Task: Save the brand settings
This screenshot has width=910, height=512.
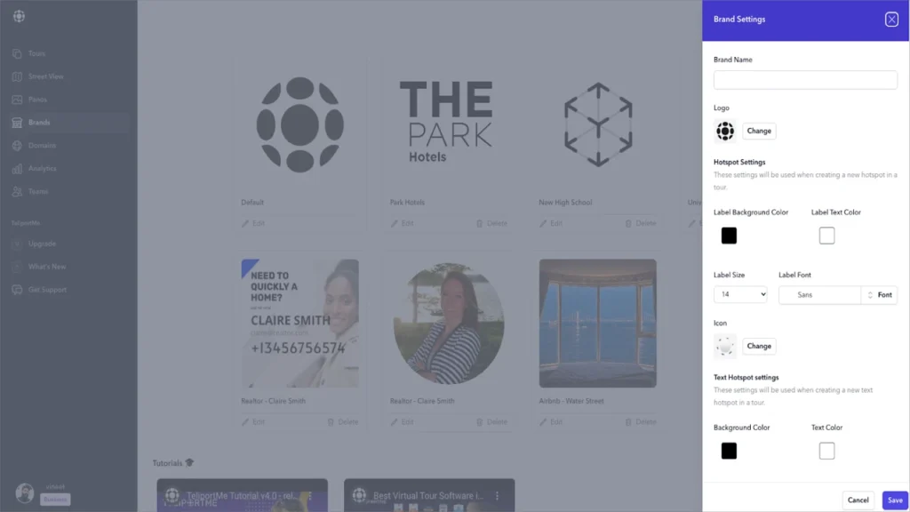Action: [895, 500]
